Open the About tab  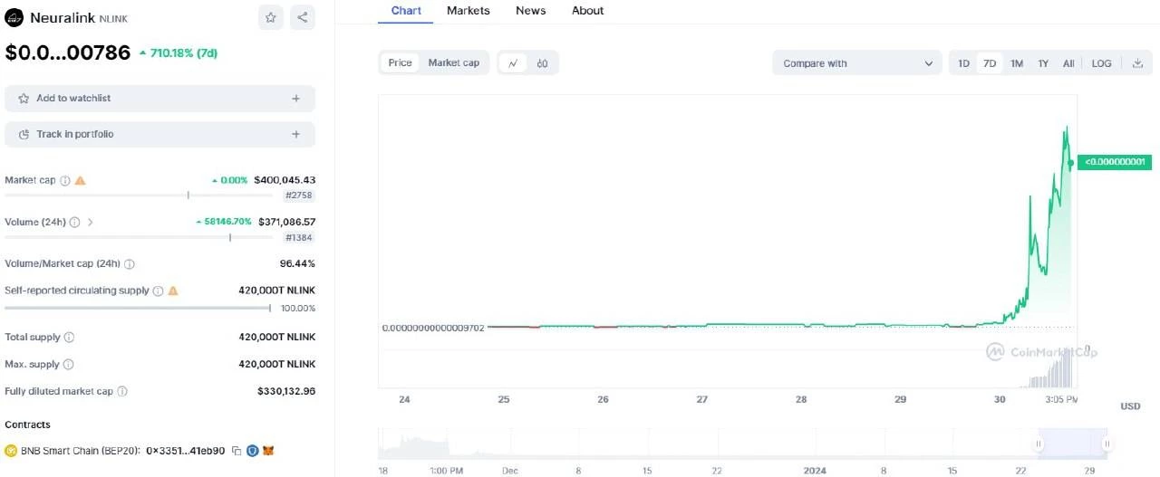(587, 11)
